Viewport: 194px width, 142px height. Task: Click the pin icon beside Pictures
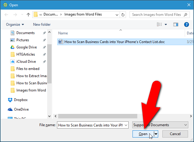pos(44,40)
